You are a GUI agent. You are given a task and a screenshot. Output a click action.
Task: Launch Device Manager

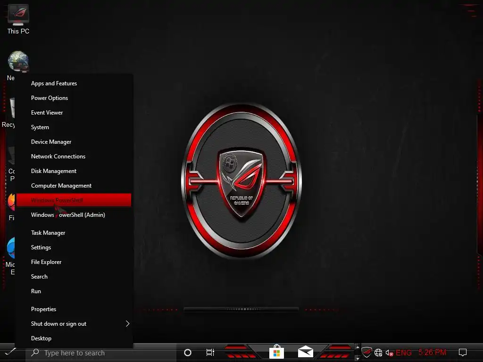(x=74, y=142)
